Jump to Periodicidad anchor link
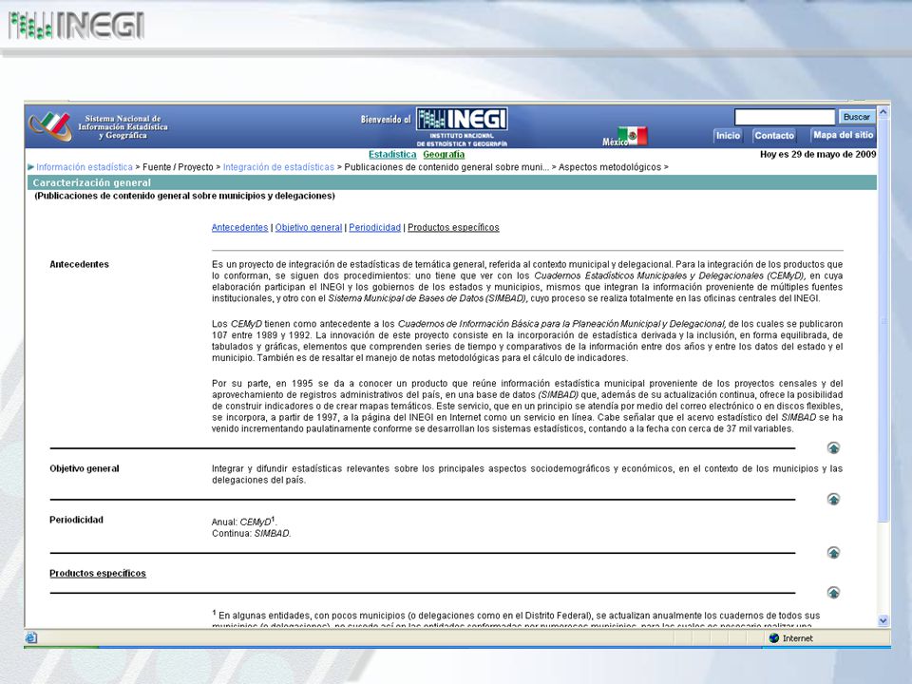This screenshot has width=912, height=684. 374,227
